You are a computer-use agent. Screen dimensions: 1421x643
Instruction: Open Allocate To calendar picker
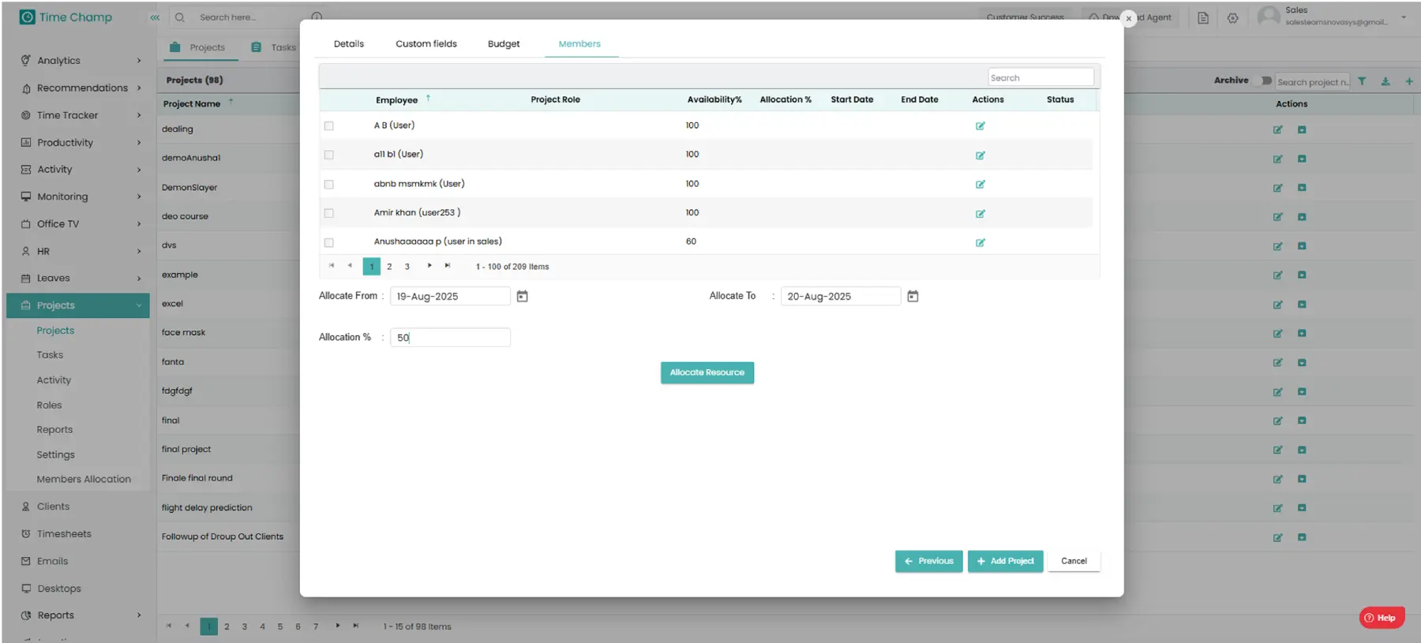coord(913,297)
